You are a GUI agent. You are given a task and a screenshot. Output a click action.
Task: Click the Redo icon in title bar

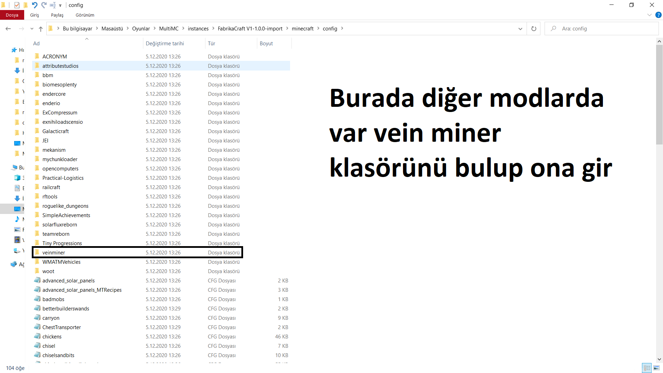coord(44,5)
